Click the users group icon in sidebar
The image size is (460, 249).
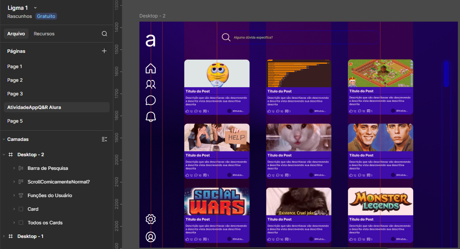(x=150, y=84)
